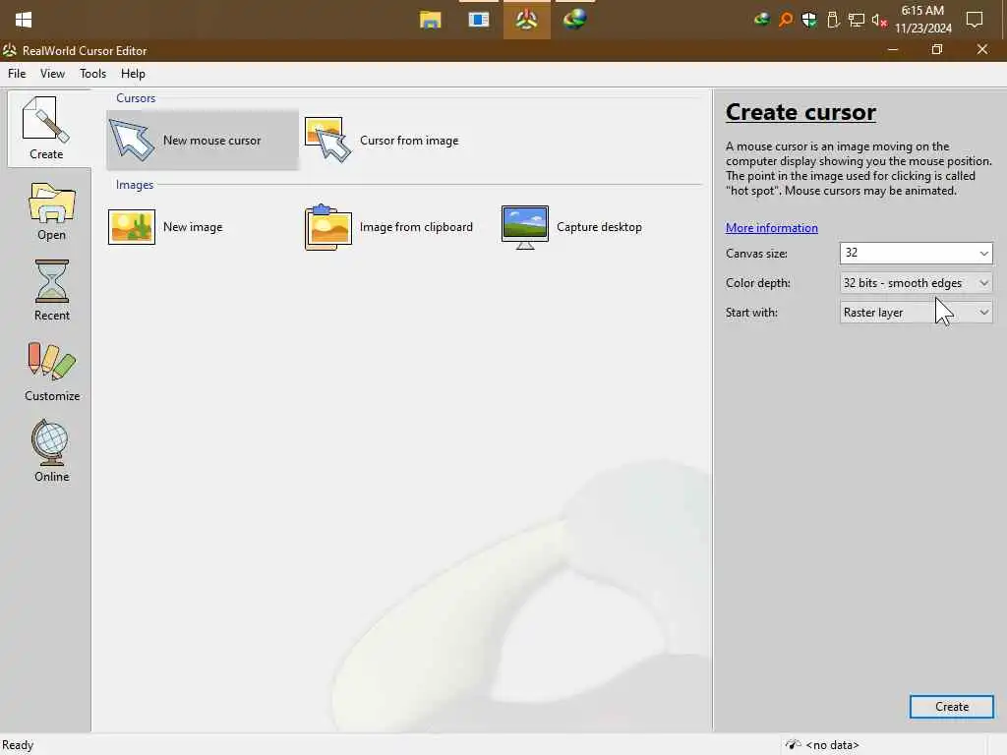Click the "Start with:" label
The width and height of the screenshot is (1007, 755).
point(751,313)
